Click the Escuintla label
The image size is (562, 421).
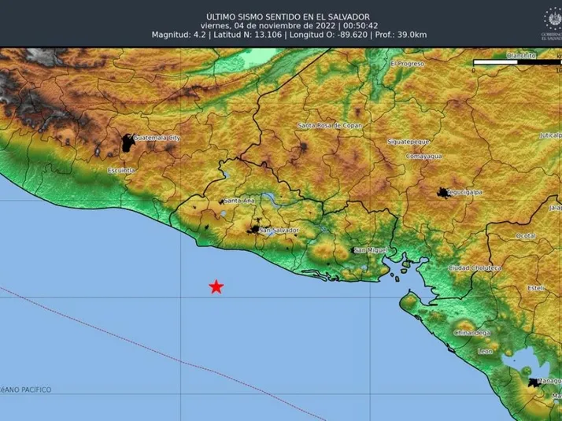(x=122, y=170)
